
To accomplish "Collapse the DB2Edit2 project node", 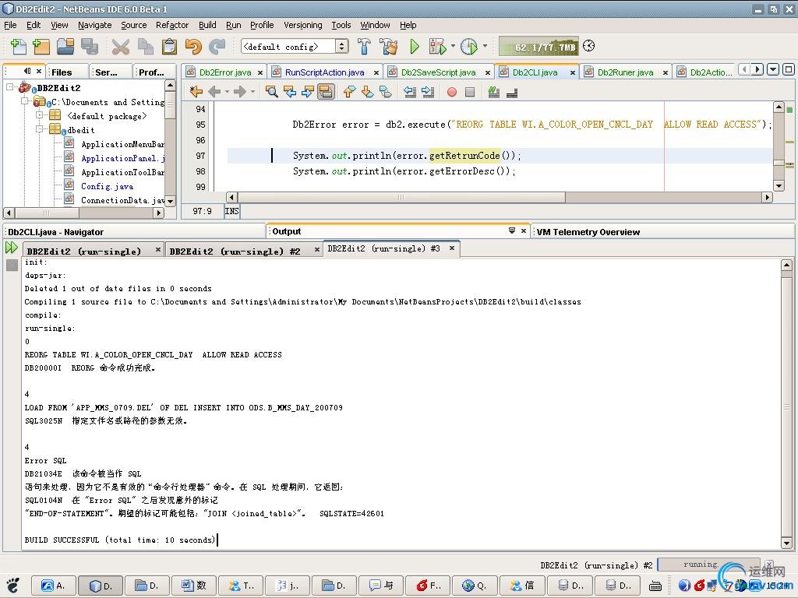I will coord(9,87).
